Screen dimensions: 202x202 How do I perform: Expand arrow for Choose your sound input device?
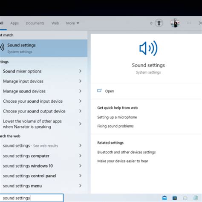(x=80, y=101)
